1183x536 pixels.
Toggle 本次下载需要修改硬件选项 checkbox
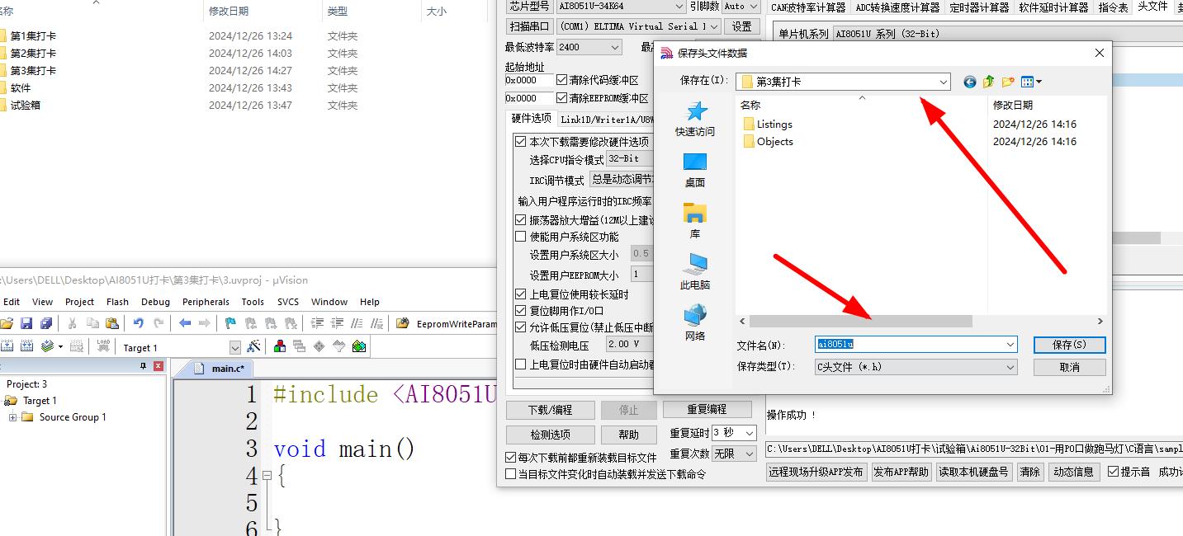click(x=521, y=142)
